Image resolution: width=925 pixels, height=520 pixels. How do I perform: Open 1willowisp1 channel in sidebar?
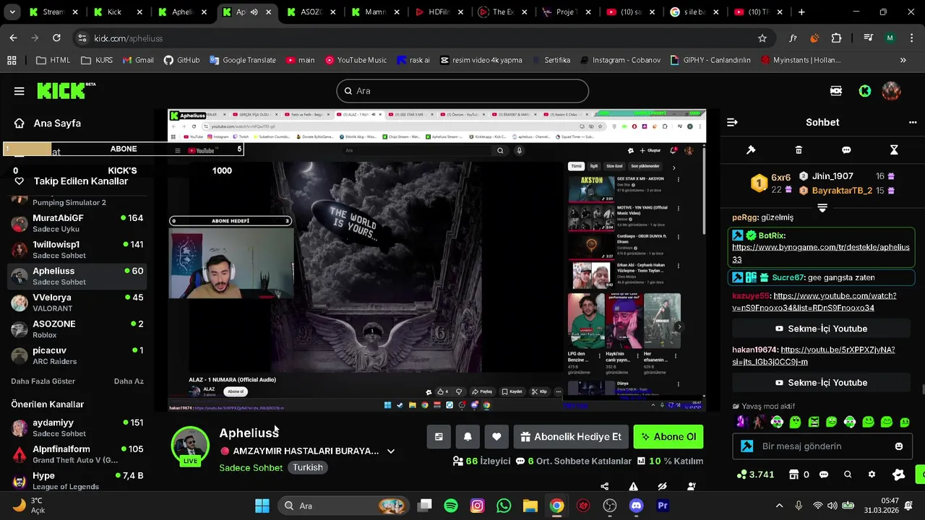(77, 250)
